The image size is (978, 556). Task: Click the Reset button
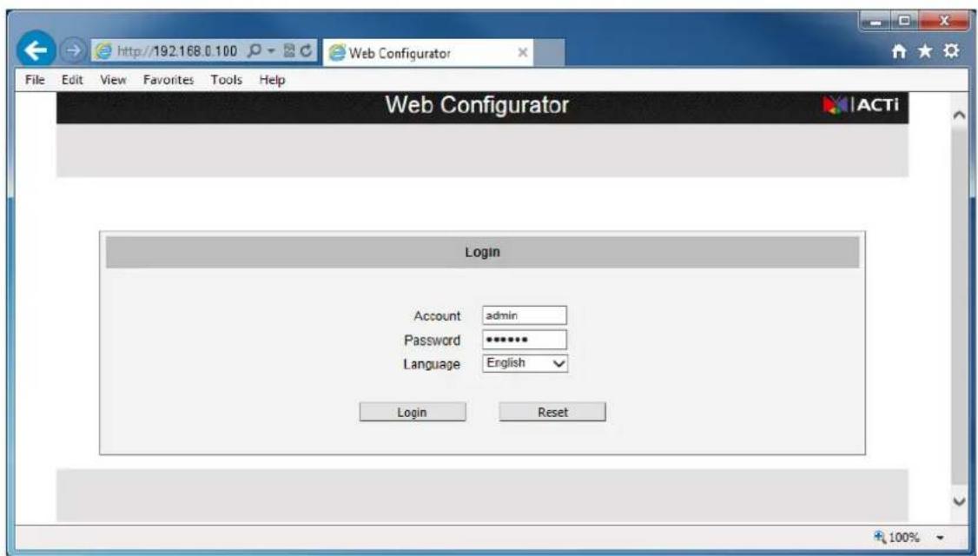(552, 412)
